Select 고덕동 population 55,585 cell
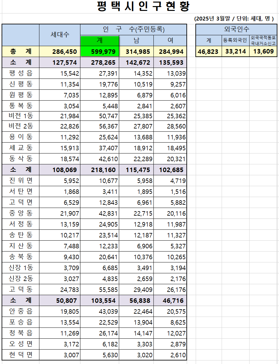The image size is (279, 364). 100,290
